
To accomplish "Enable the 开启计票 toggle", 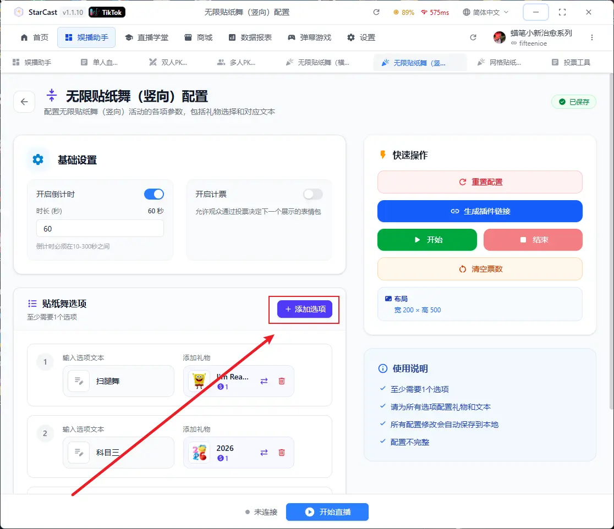I will 313,194.
